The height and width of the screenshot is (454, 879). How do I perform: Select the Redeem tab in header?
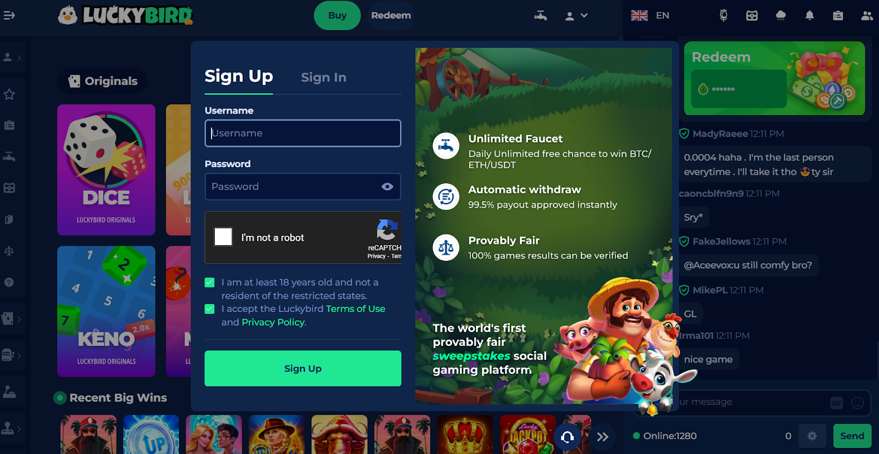click(391, 15)
